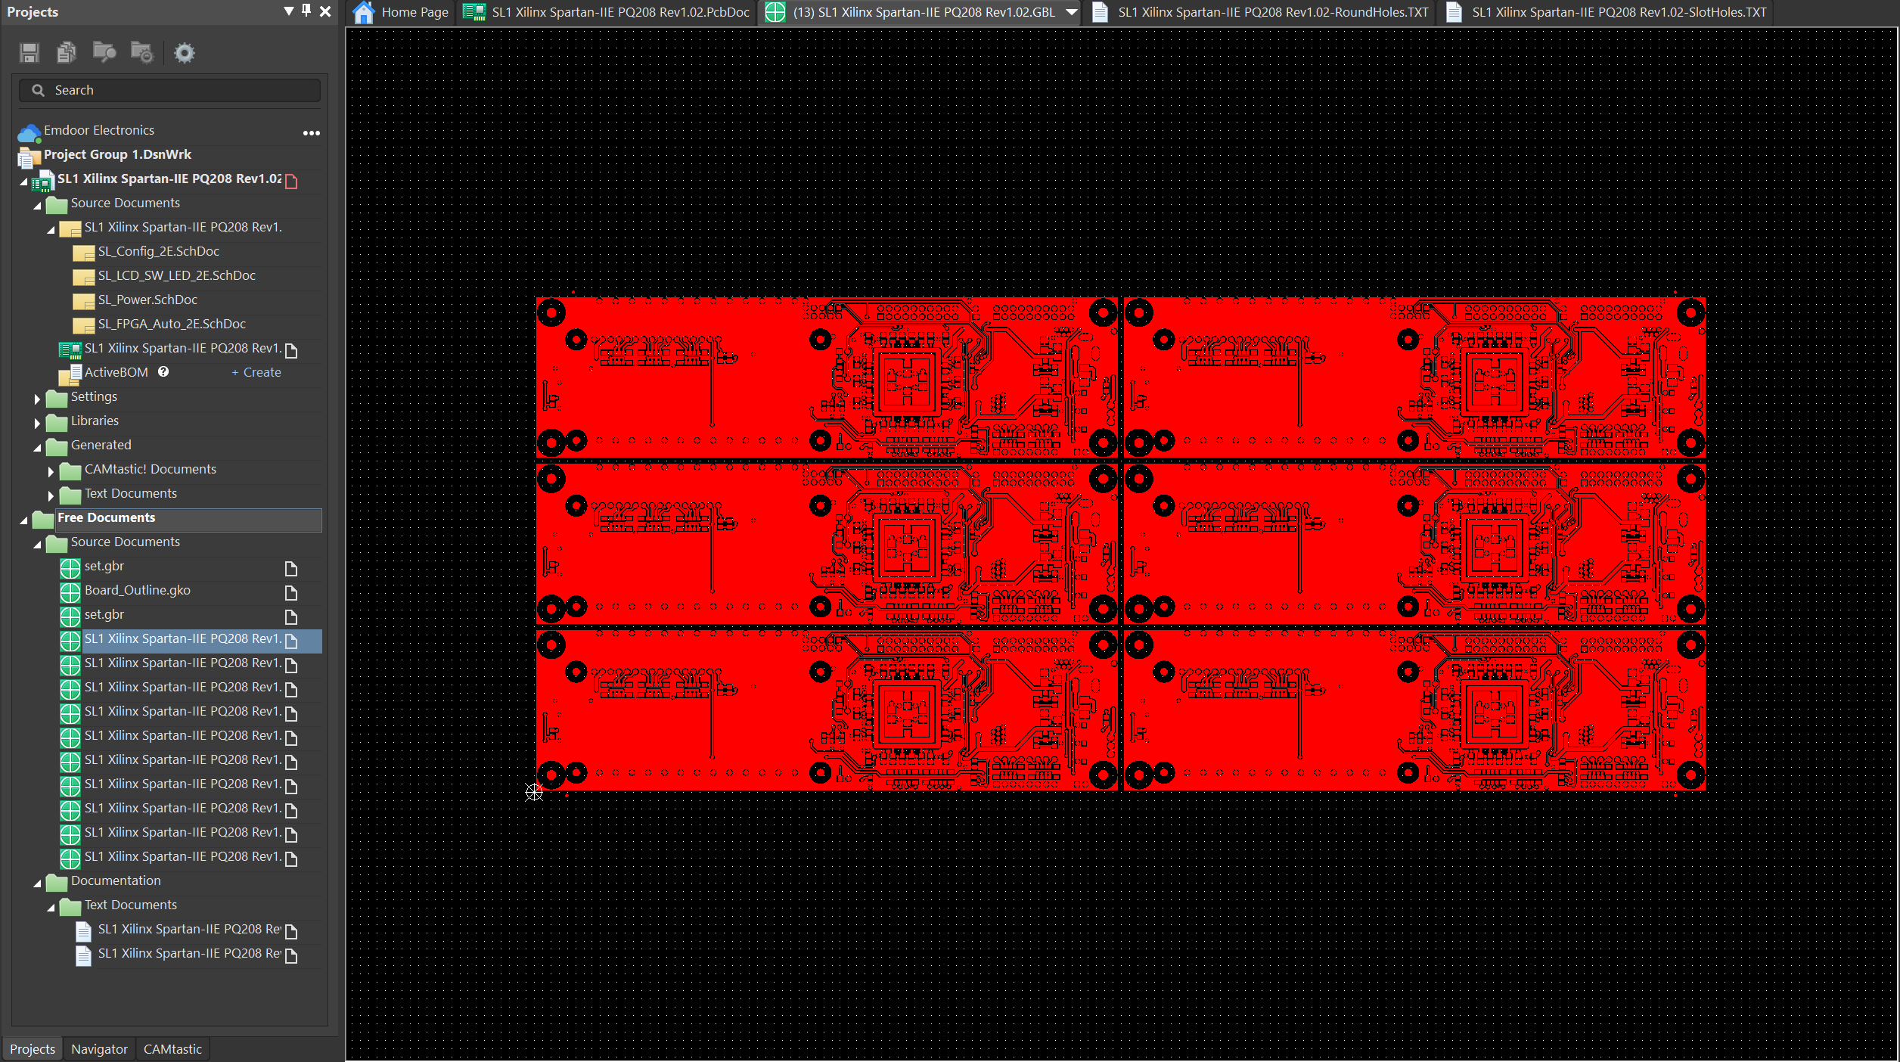This screenshot has height=1062, width=1900.
Task: Click the project options folder-gear icon
Action: (141, 53)
